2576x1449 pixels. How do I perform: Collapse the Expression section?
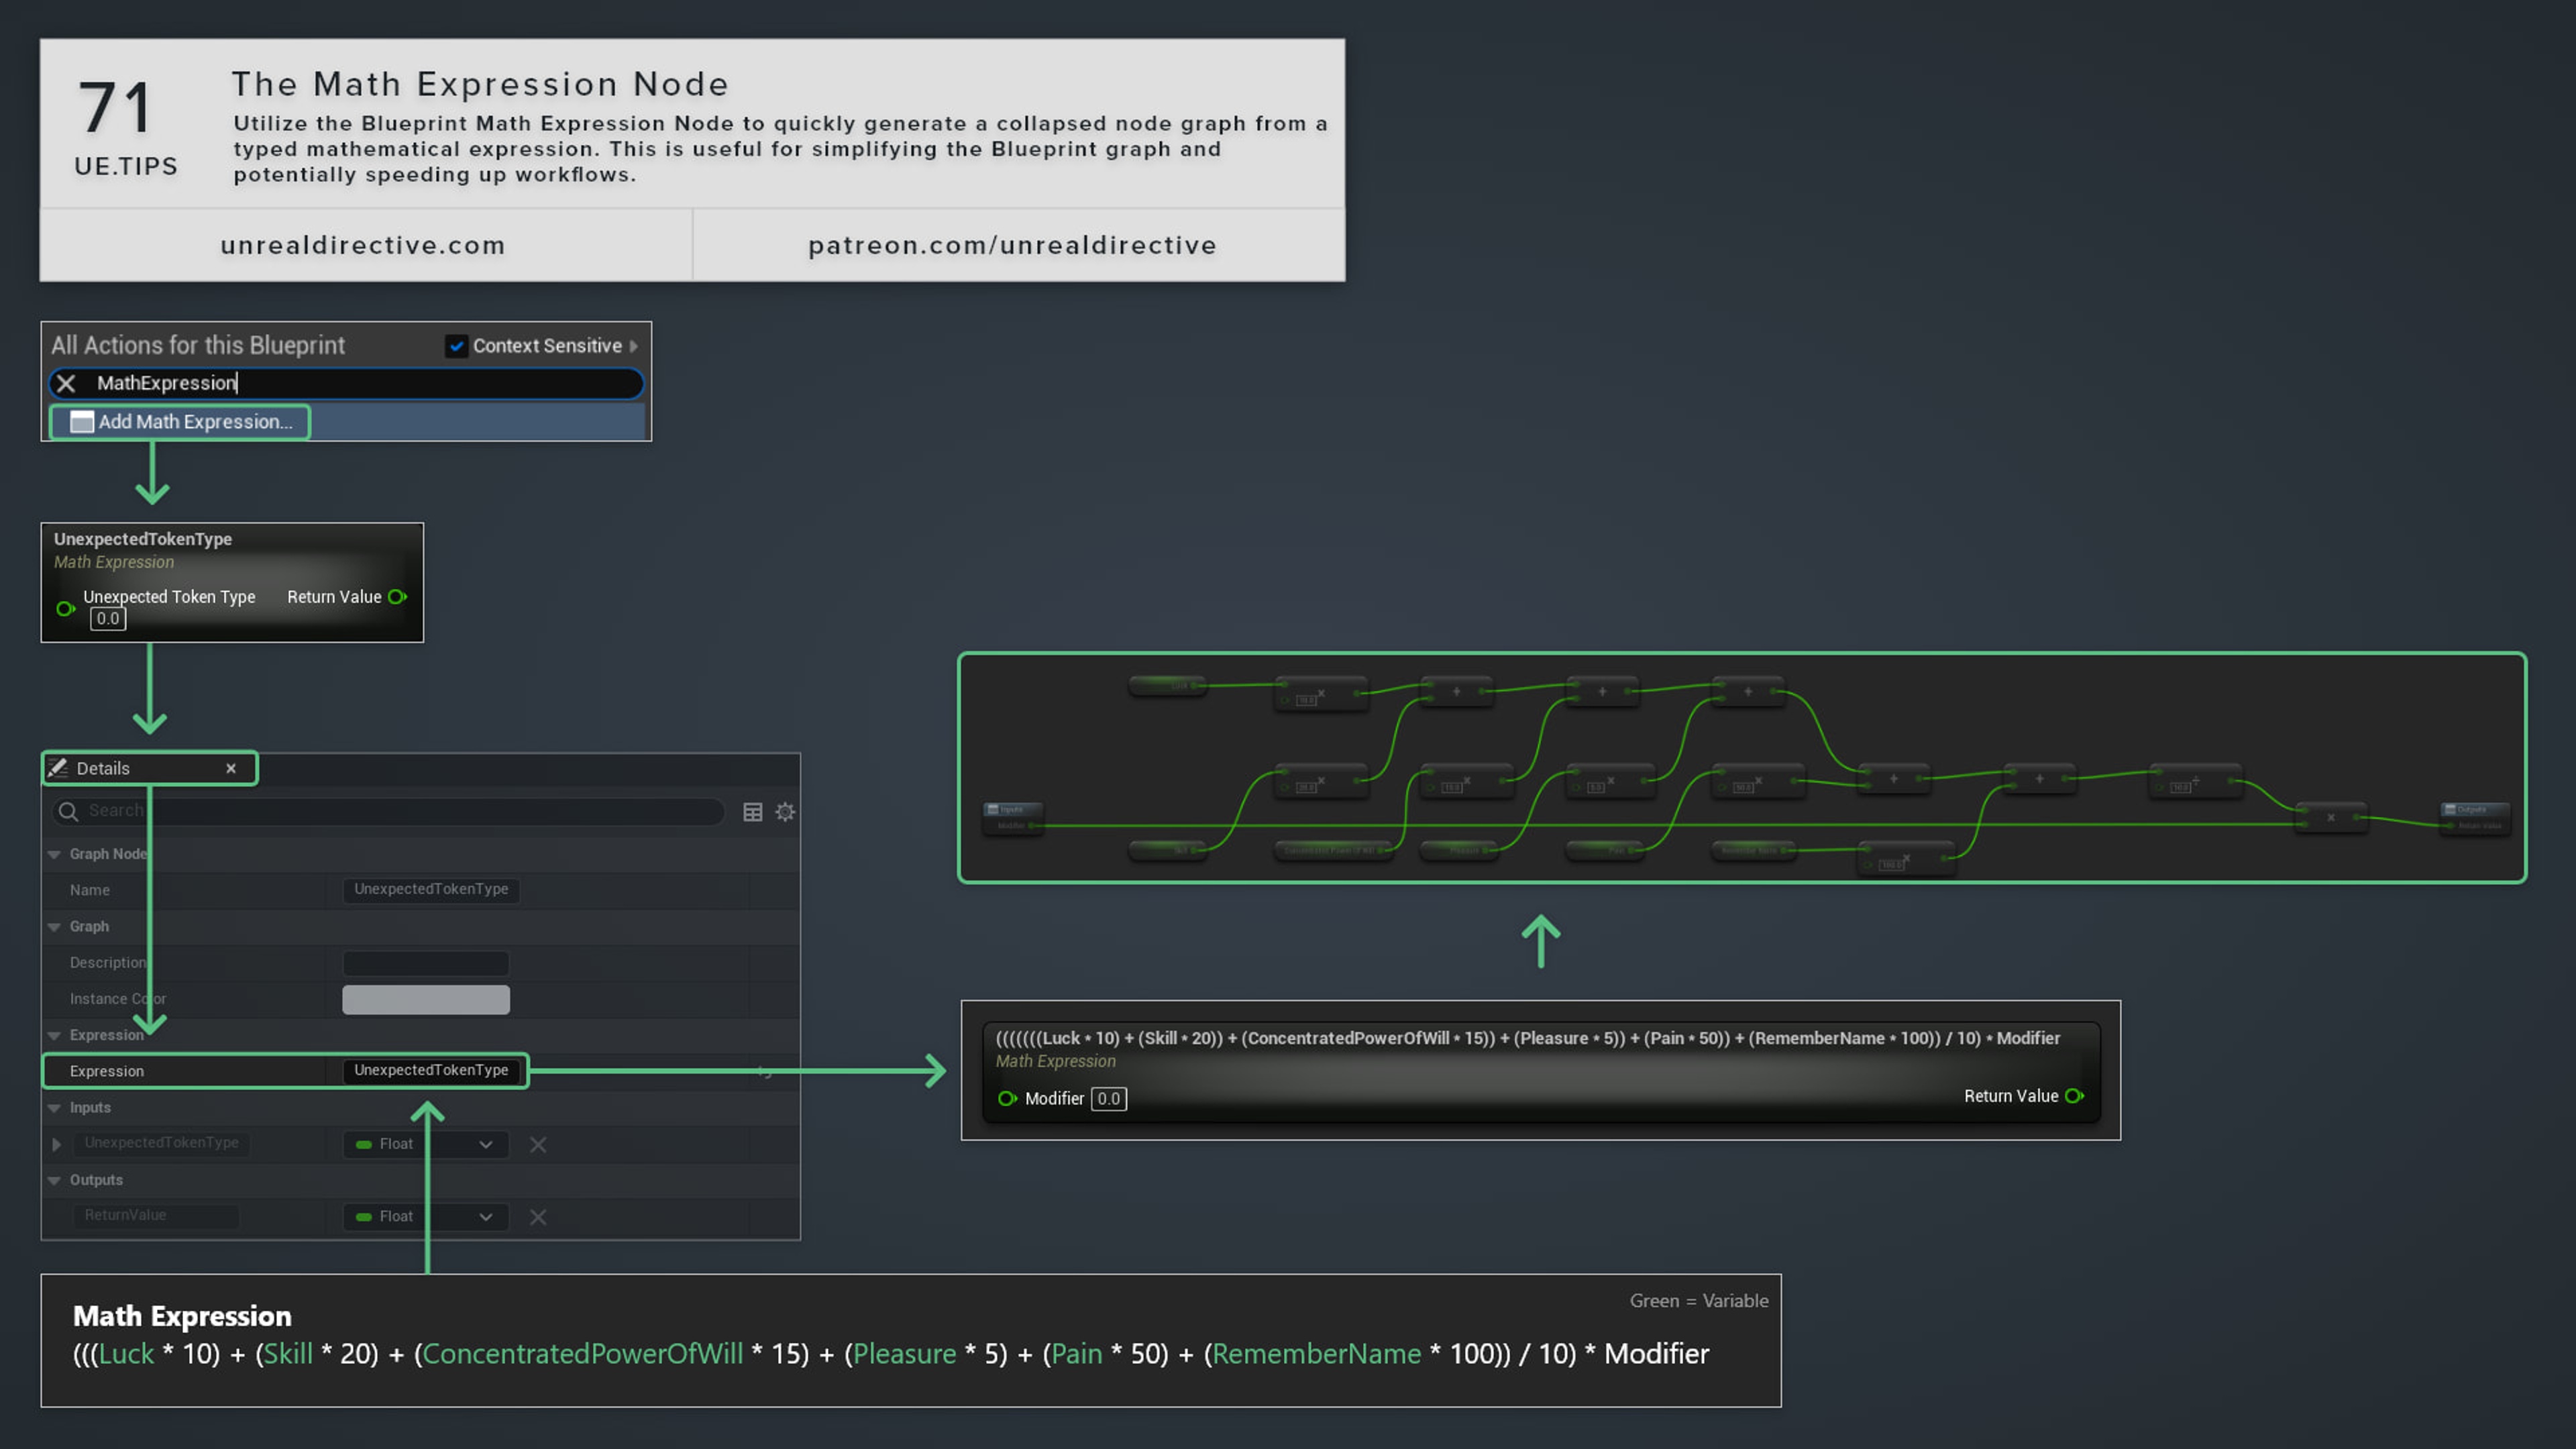click(x=54, y=1035)
